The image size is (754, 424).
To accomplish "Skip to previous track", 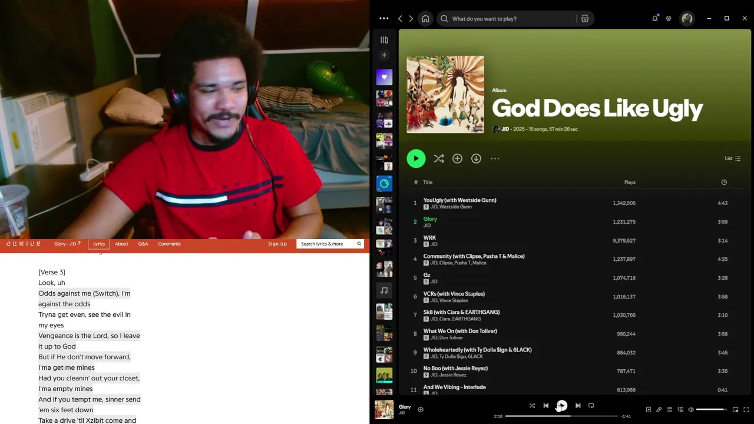I will (x=546, y=406).
